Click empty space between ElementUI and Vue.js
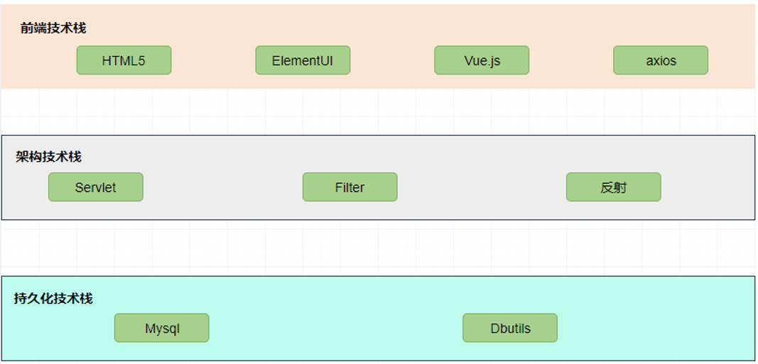758x364 pixels. (x=392, y=60)
